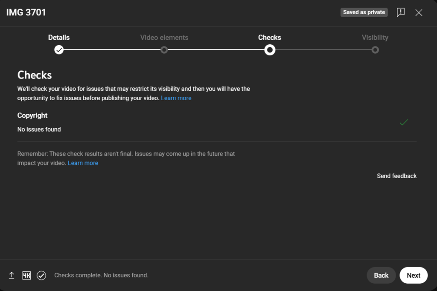Click the Checks step circle indicator
437x291 pixels.
[270, 50]
